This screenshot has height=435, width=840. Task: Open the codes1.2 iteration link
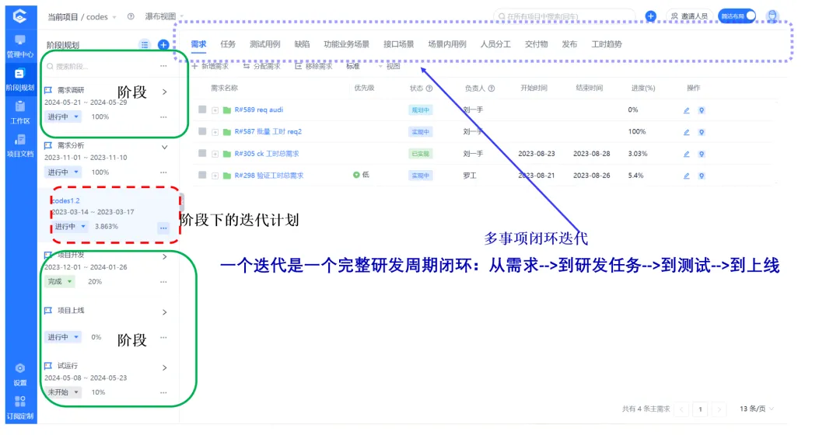click(x=65, y=200)
